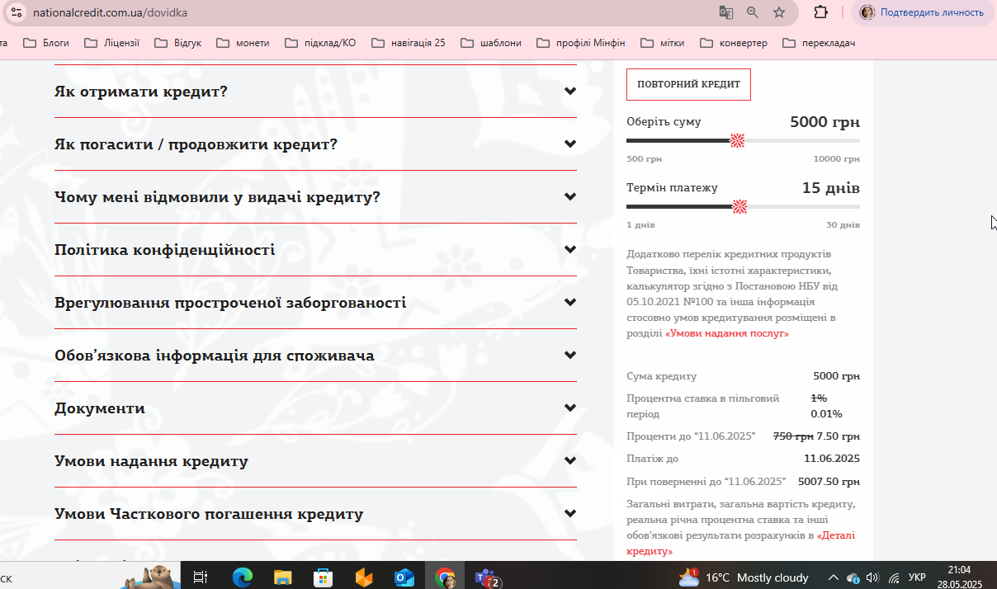Expand the "Умови надання кредиту" chevron
Image resolution: width=997 pixels, height=589 pixels.
[569, 461]
